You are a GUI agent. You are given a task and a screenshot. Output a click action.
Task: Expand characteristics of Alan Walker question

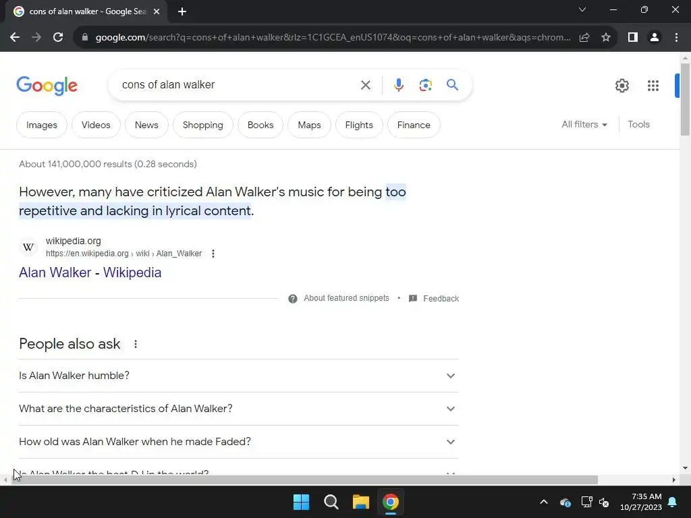point(239,409)
